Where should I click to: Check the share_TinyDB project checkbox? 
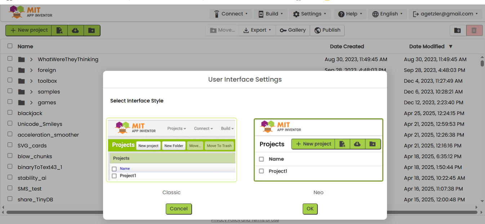(10, 199)
